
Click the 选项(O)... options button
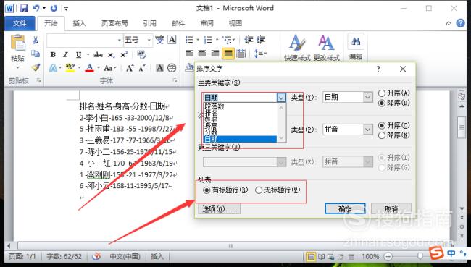click(x=219, y=209)
